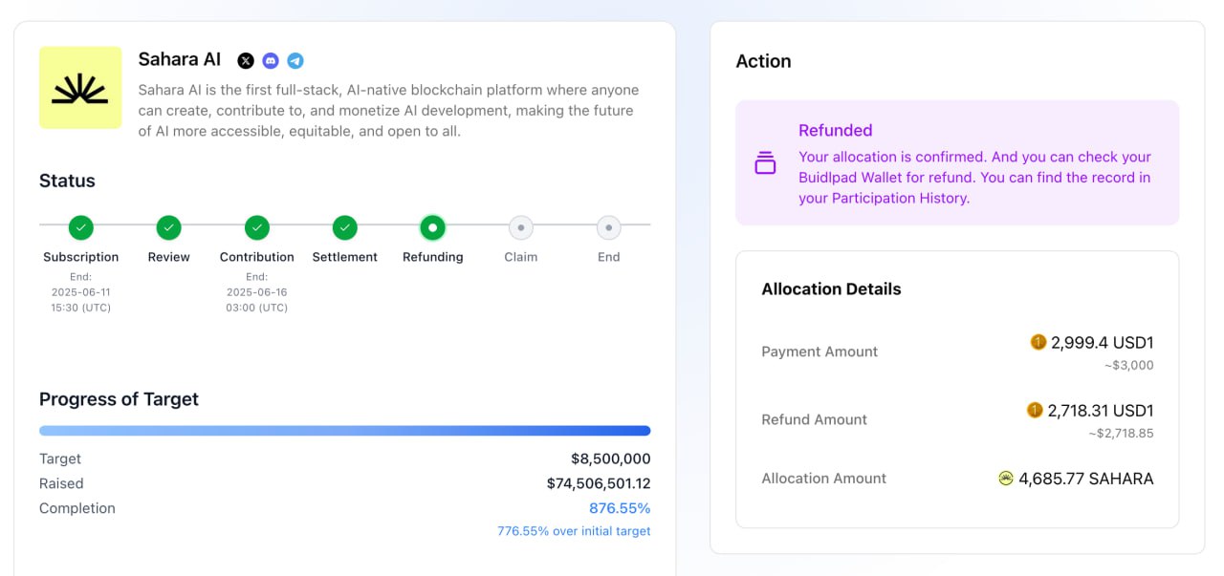This screenshot has width=1224, height=576.
Task: Click the 'Settlement' step label
Action: (345, 257)
